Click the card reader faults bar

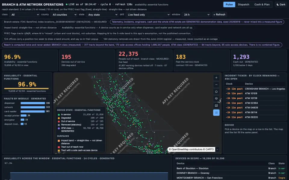(x=33, y=112)
